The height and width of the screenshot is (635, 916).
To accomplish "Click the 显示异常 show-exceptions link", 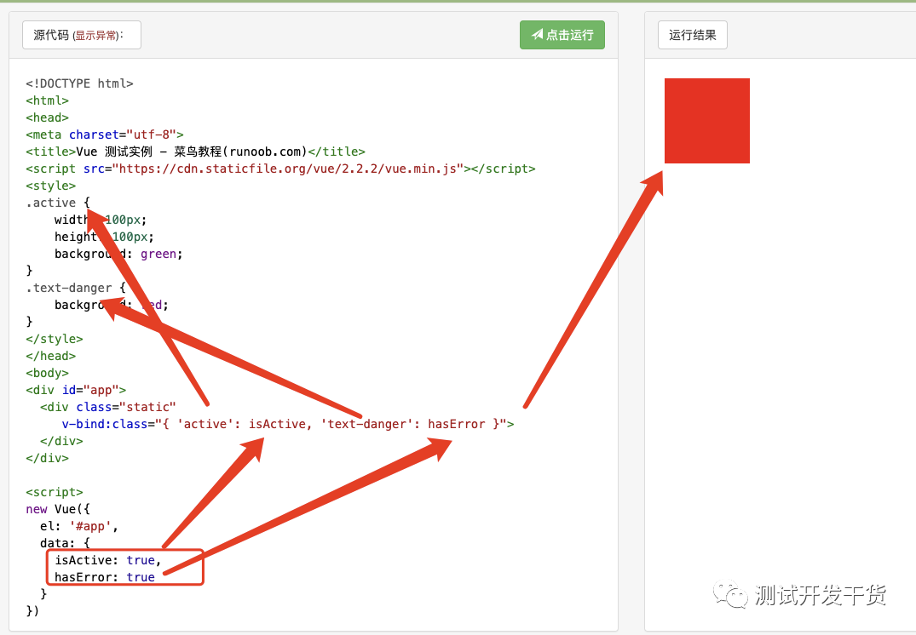I will click(x=96, y=36).
